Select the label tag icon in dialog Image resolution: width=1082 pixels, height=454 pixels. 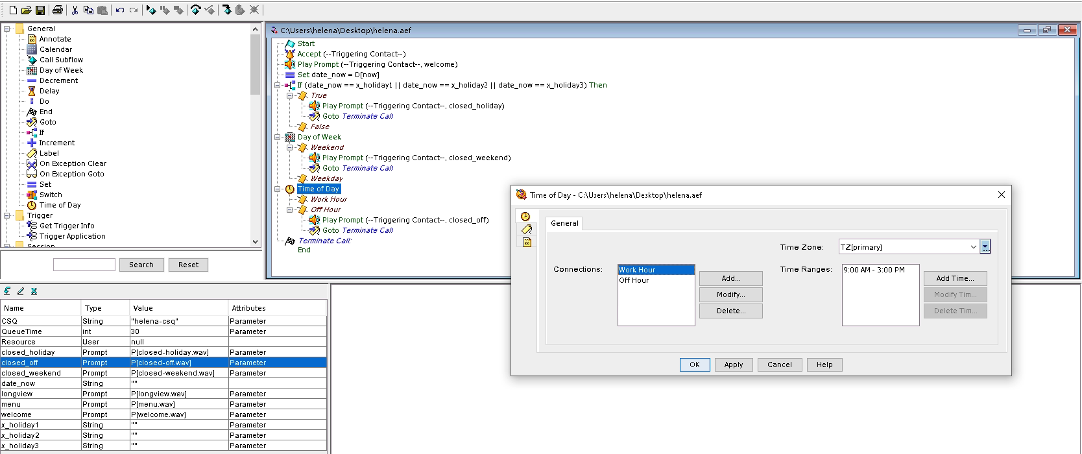coord(526,229)
